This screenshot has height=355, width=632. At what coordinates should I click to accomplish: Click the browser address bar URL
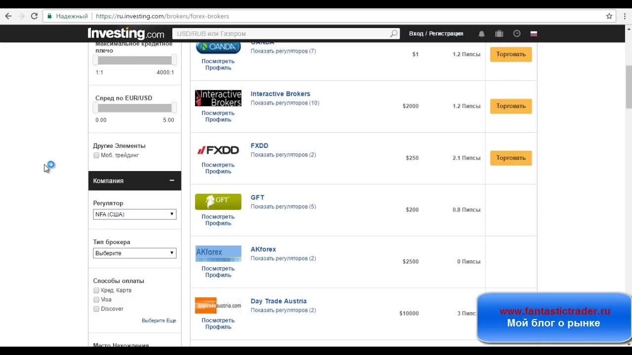[x=162, y=16]
